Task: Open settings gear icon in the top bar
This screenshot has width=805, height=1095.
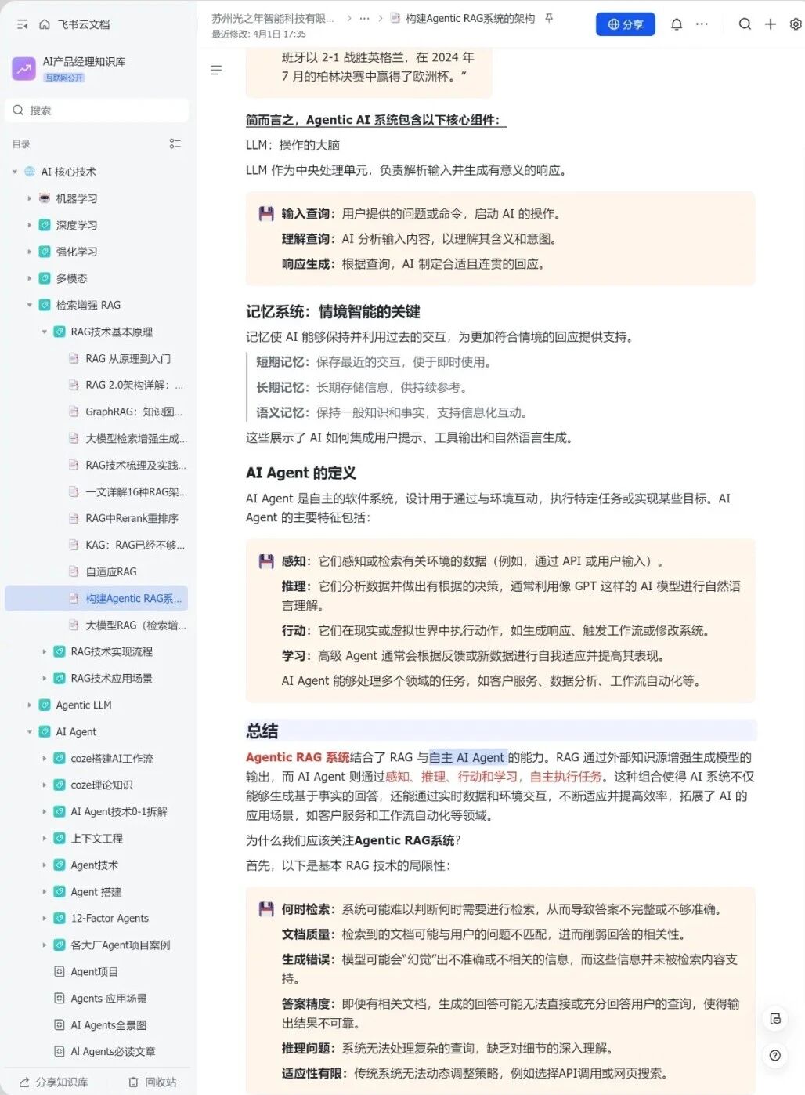Action: (x=796, y=24)
